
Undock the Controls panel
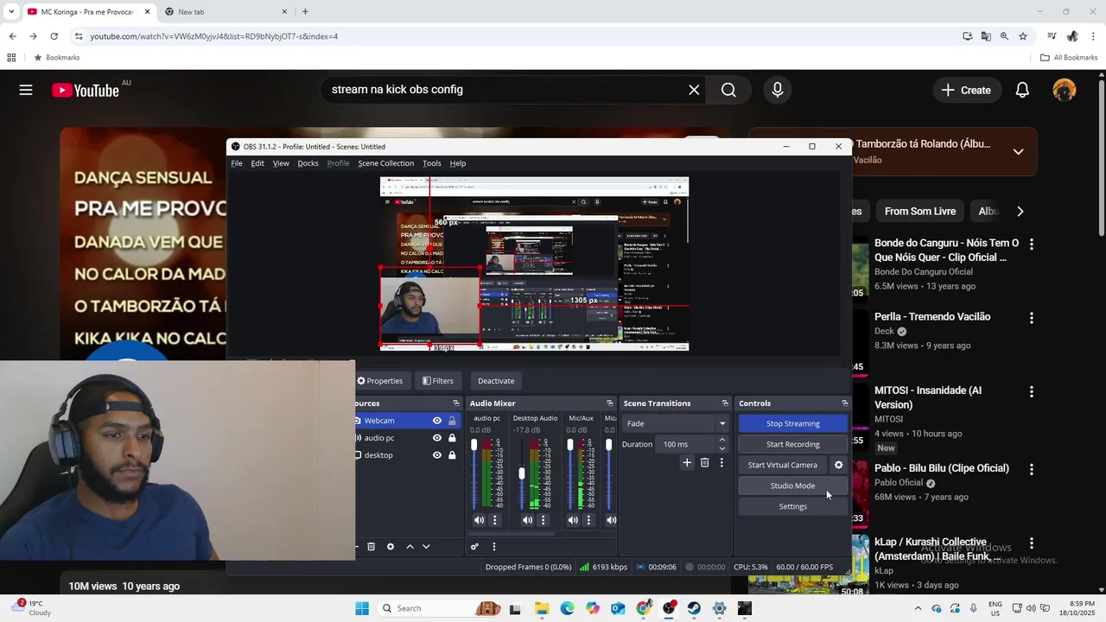[x=844, y=403]
